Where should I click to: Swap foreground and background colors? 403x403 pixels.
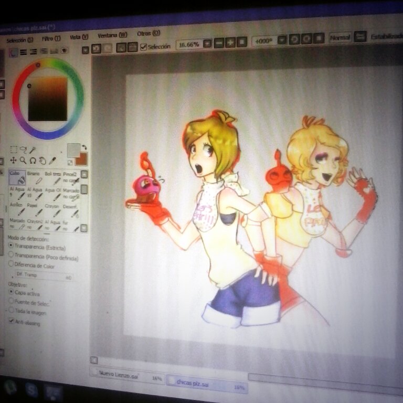pyautogui.click(x=84, y=147)
